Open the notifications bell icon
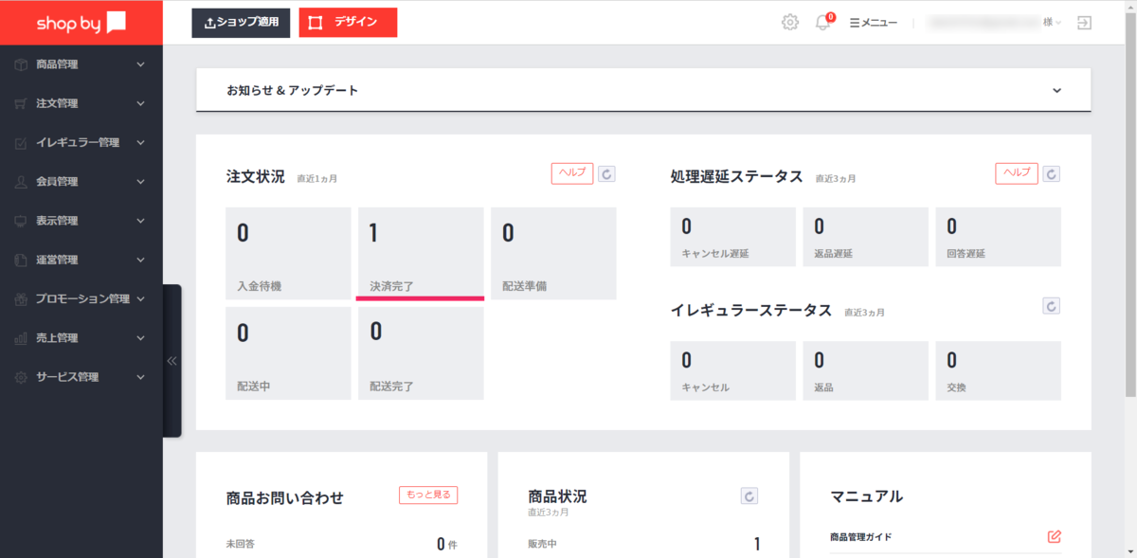Viewport: 1137px width, 558px height. tap(822, 23)
